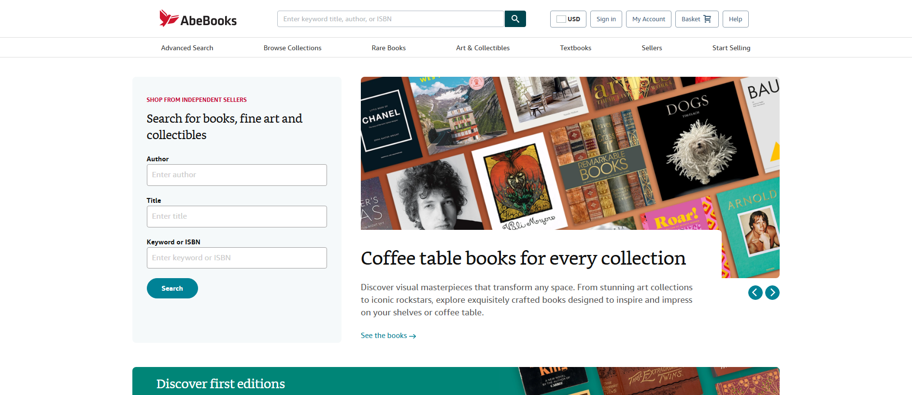Image resolution: width=912 pixels, height=395 pixels.
Task: Go to Browse Collections
Action: point(292,48)
